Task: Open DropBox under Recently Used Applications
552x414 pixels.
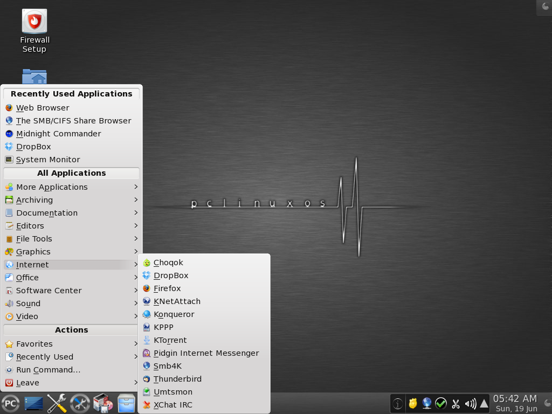Action: [72, 147]
